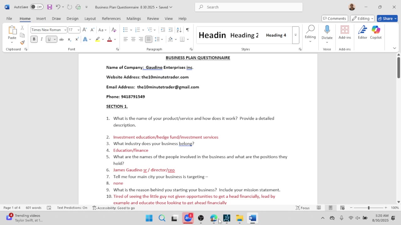Adjust the zoom slider in status bar
This screenshot has width=401, height=225.
(368, 208)
